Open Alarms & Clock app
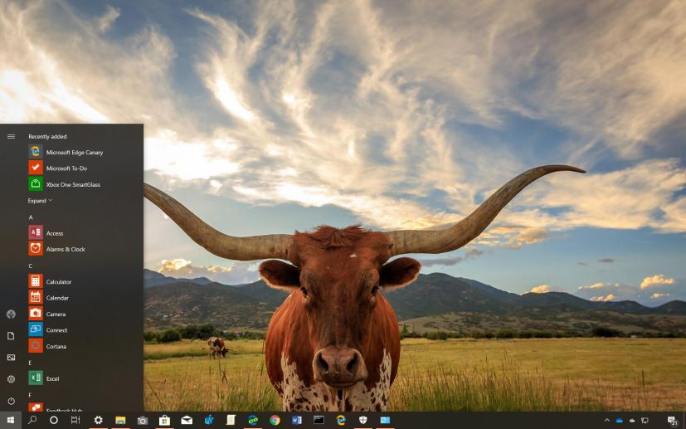The image size is (686, 429). 66,249
